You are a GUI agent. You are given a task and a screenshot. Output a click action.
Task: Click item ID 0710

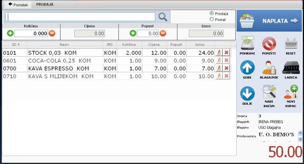(x=10, y=76)
